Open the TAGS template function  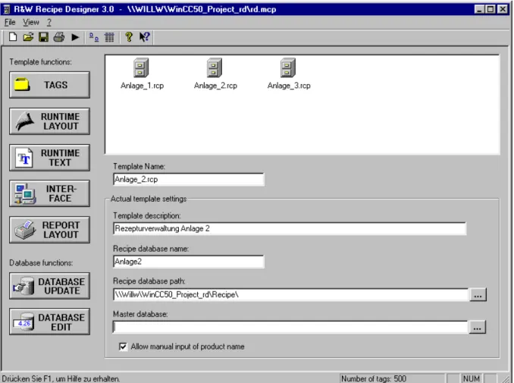pyautogui.click(x=49, y=85)
